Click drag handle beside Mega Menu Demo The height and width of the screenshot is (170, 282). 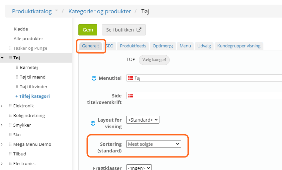[x=10, y=144]
